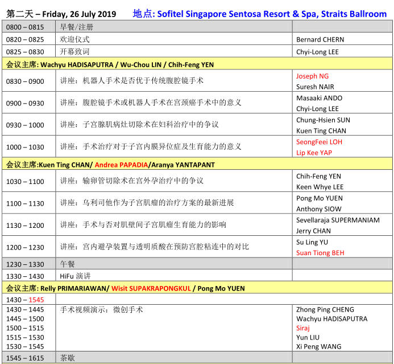Select lecture '输卵管切除术在宫外孕治疗中的争议'
This screenshot has width=394, height=364.
pyautogui.click(x=143, y=181)
